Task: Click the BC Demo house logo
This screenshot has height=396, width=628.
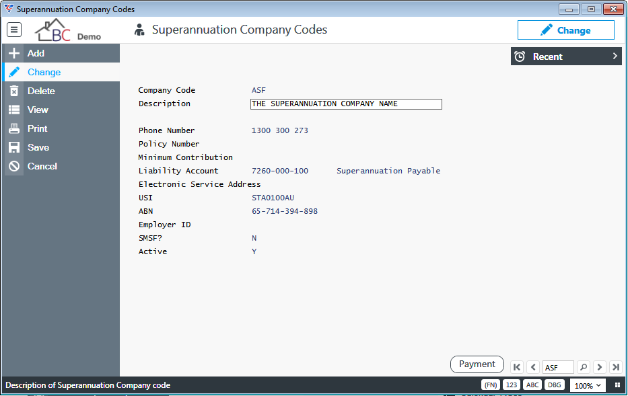Action: 68,30
